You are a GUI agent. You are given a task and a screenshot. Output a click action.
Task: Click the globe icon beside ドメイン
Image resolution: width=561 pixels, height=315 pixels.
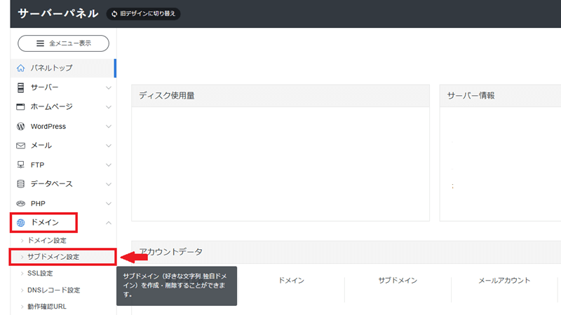pyautogui.click(x=21, y=223)
